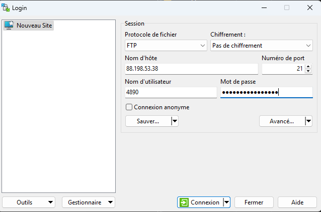This screenshot has height=212, width=321.
Task: Decrease the port number with down arrow
Action: 308,71
